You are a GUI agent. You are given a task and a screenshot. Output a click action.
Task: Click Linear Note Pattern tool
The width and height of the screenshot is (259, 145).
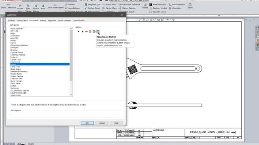(55, 6)
